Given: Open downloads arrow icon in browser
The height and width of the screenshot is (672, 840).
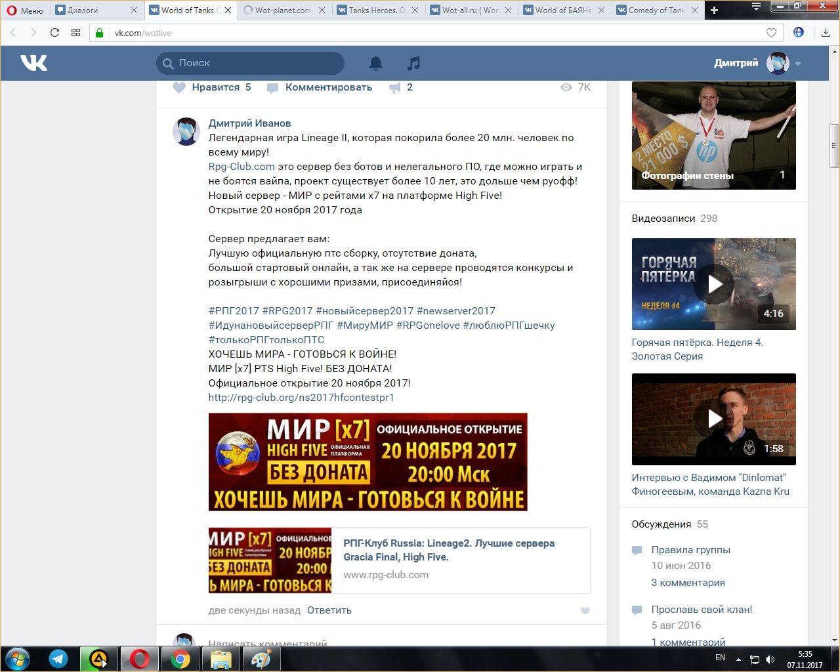Looking at the screenshot, I should pyautogui.click(x=826, y=33).
